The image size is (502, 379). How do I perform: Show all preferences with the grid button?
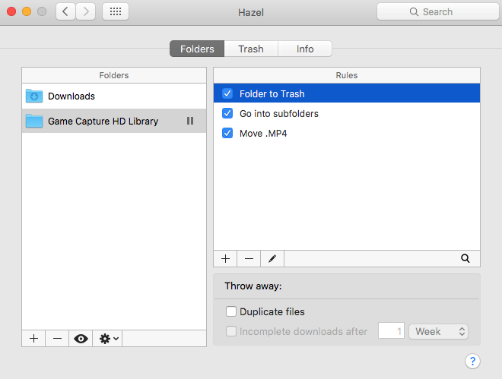(116, 12)
